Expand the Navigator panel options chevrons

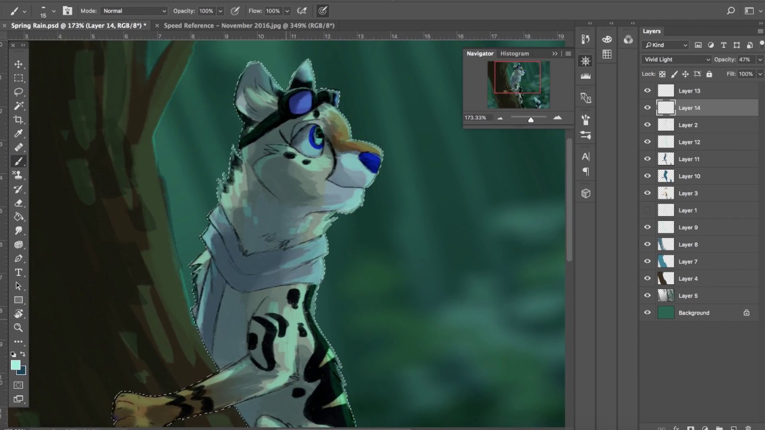[x=555, y=54]
